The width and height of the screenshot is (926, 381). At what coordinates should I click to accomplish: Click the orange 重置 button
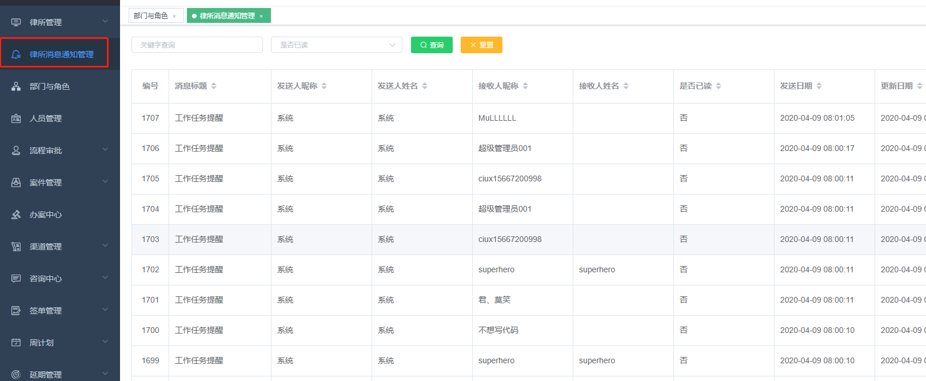pos(481,45)
